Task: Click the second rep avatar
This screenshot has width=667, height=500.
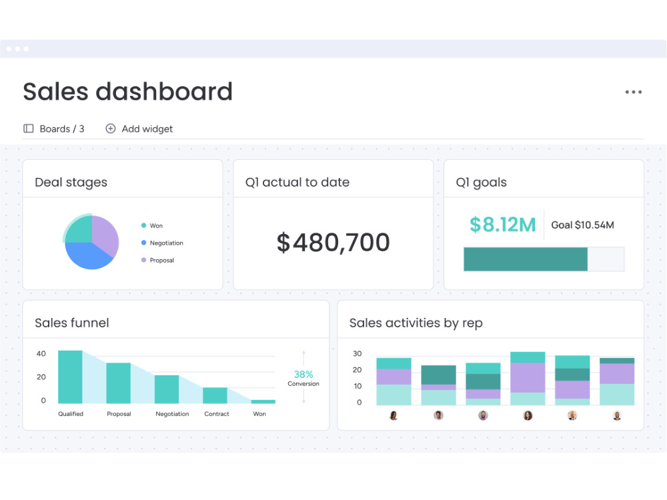Action: (x=438, y=415)
